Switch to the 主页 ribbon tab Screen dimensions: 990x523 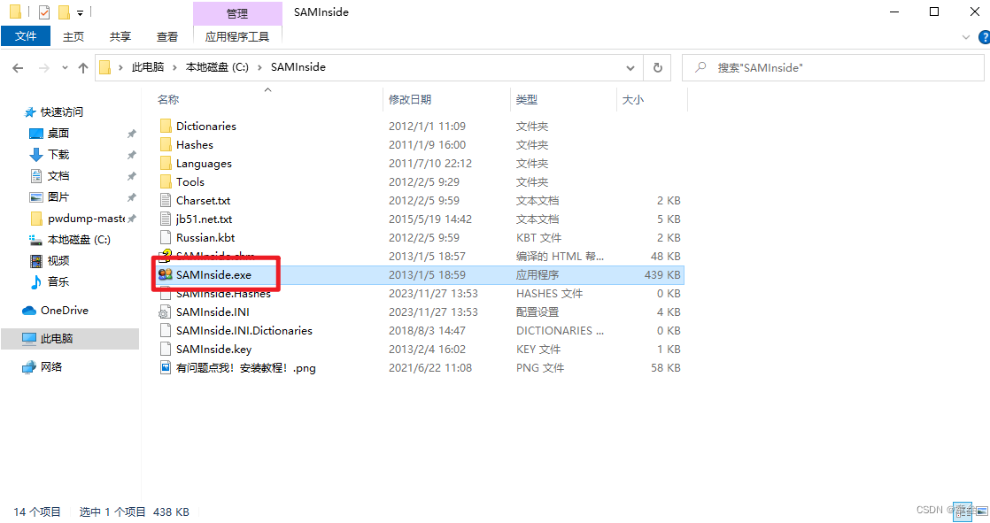pyautogui.click(x=73, y=36)
